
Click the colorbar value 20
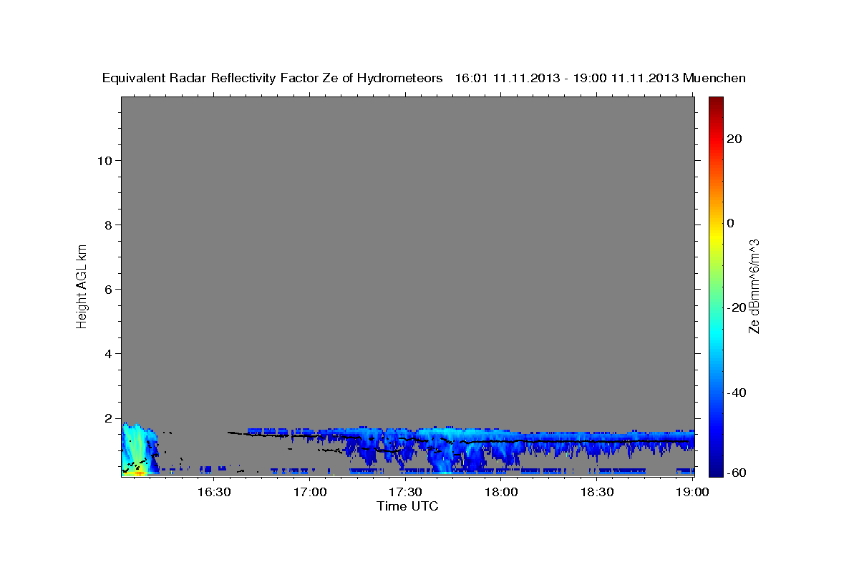point(734,139)
